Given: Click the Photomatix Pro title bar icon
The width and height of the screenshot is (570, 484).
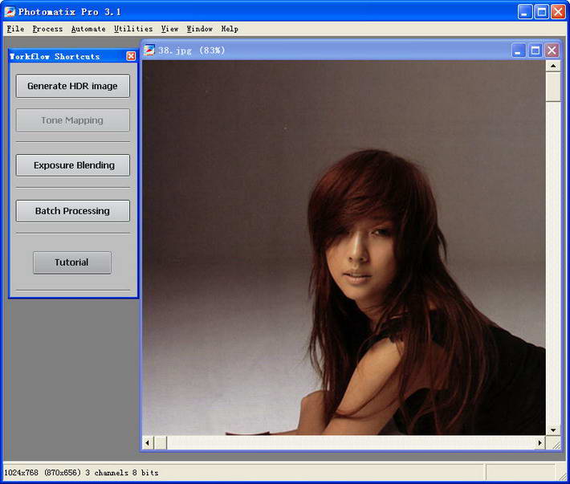Looking at the screenshot, I should click(x=10, y=11).
